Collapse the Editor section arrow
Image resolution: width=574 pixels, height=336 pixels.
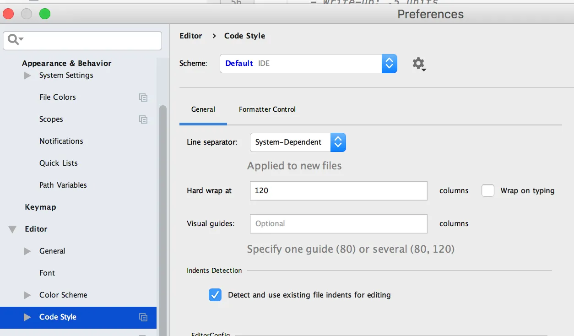coord(12,229)
